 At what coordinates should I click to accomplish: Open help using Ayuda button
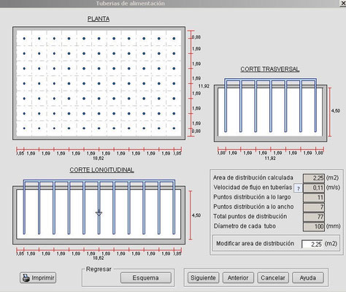(308, 277)
